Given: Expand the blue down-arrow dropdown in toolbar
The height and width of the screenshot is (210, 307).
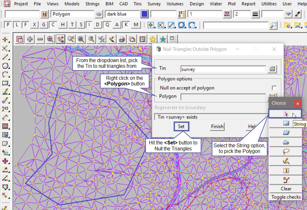Looking at the screenshot, I should (x=288, y=14).
